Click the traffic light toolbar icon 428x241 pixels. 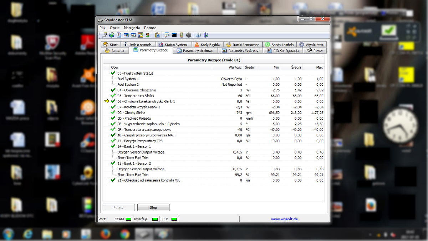point(181,35)
